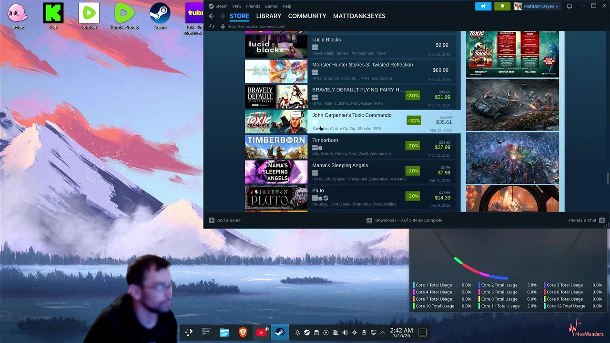Image resolution: width=610 pixels, height=343 pixels.
Task: Open the KDE application launcher
Action: click(x=189, y=332)
